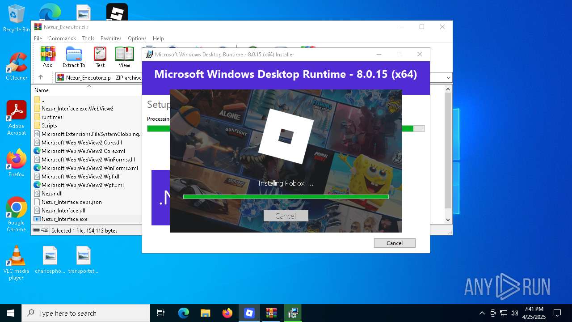
Task: Open Microsoft Edge from the taskbar
Action: (184, 313)
